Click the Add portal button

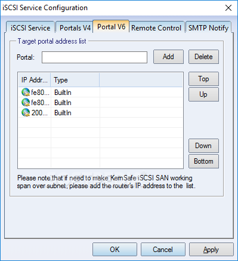coord(168,57)
